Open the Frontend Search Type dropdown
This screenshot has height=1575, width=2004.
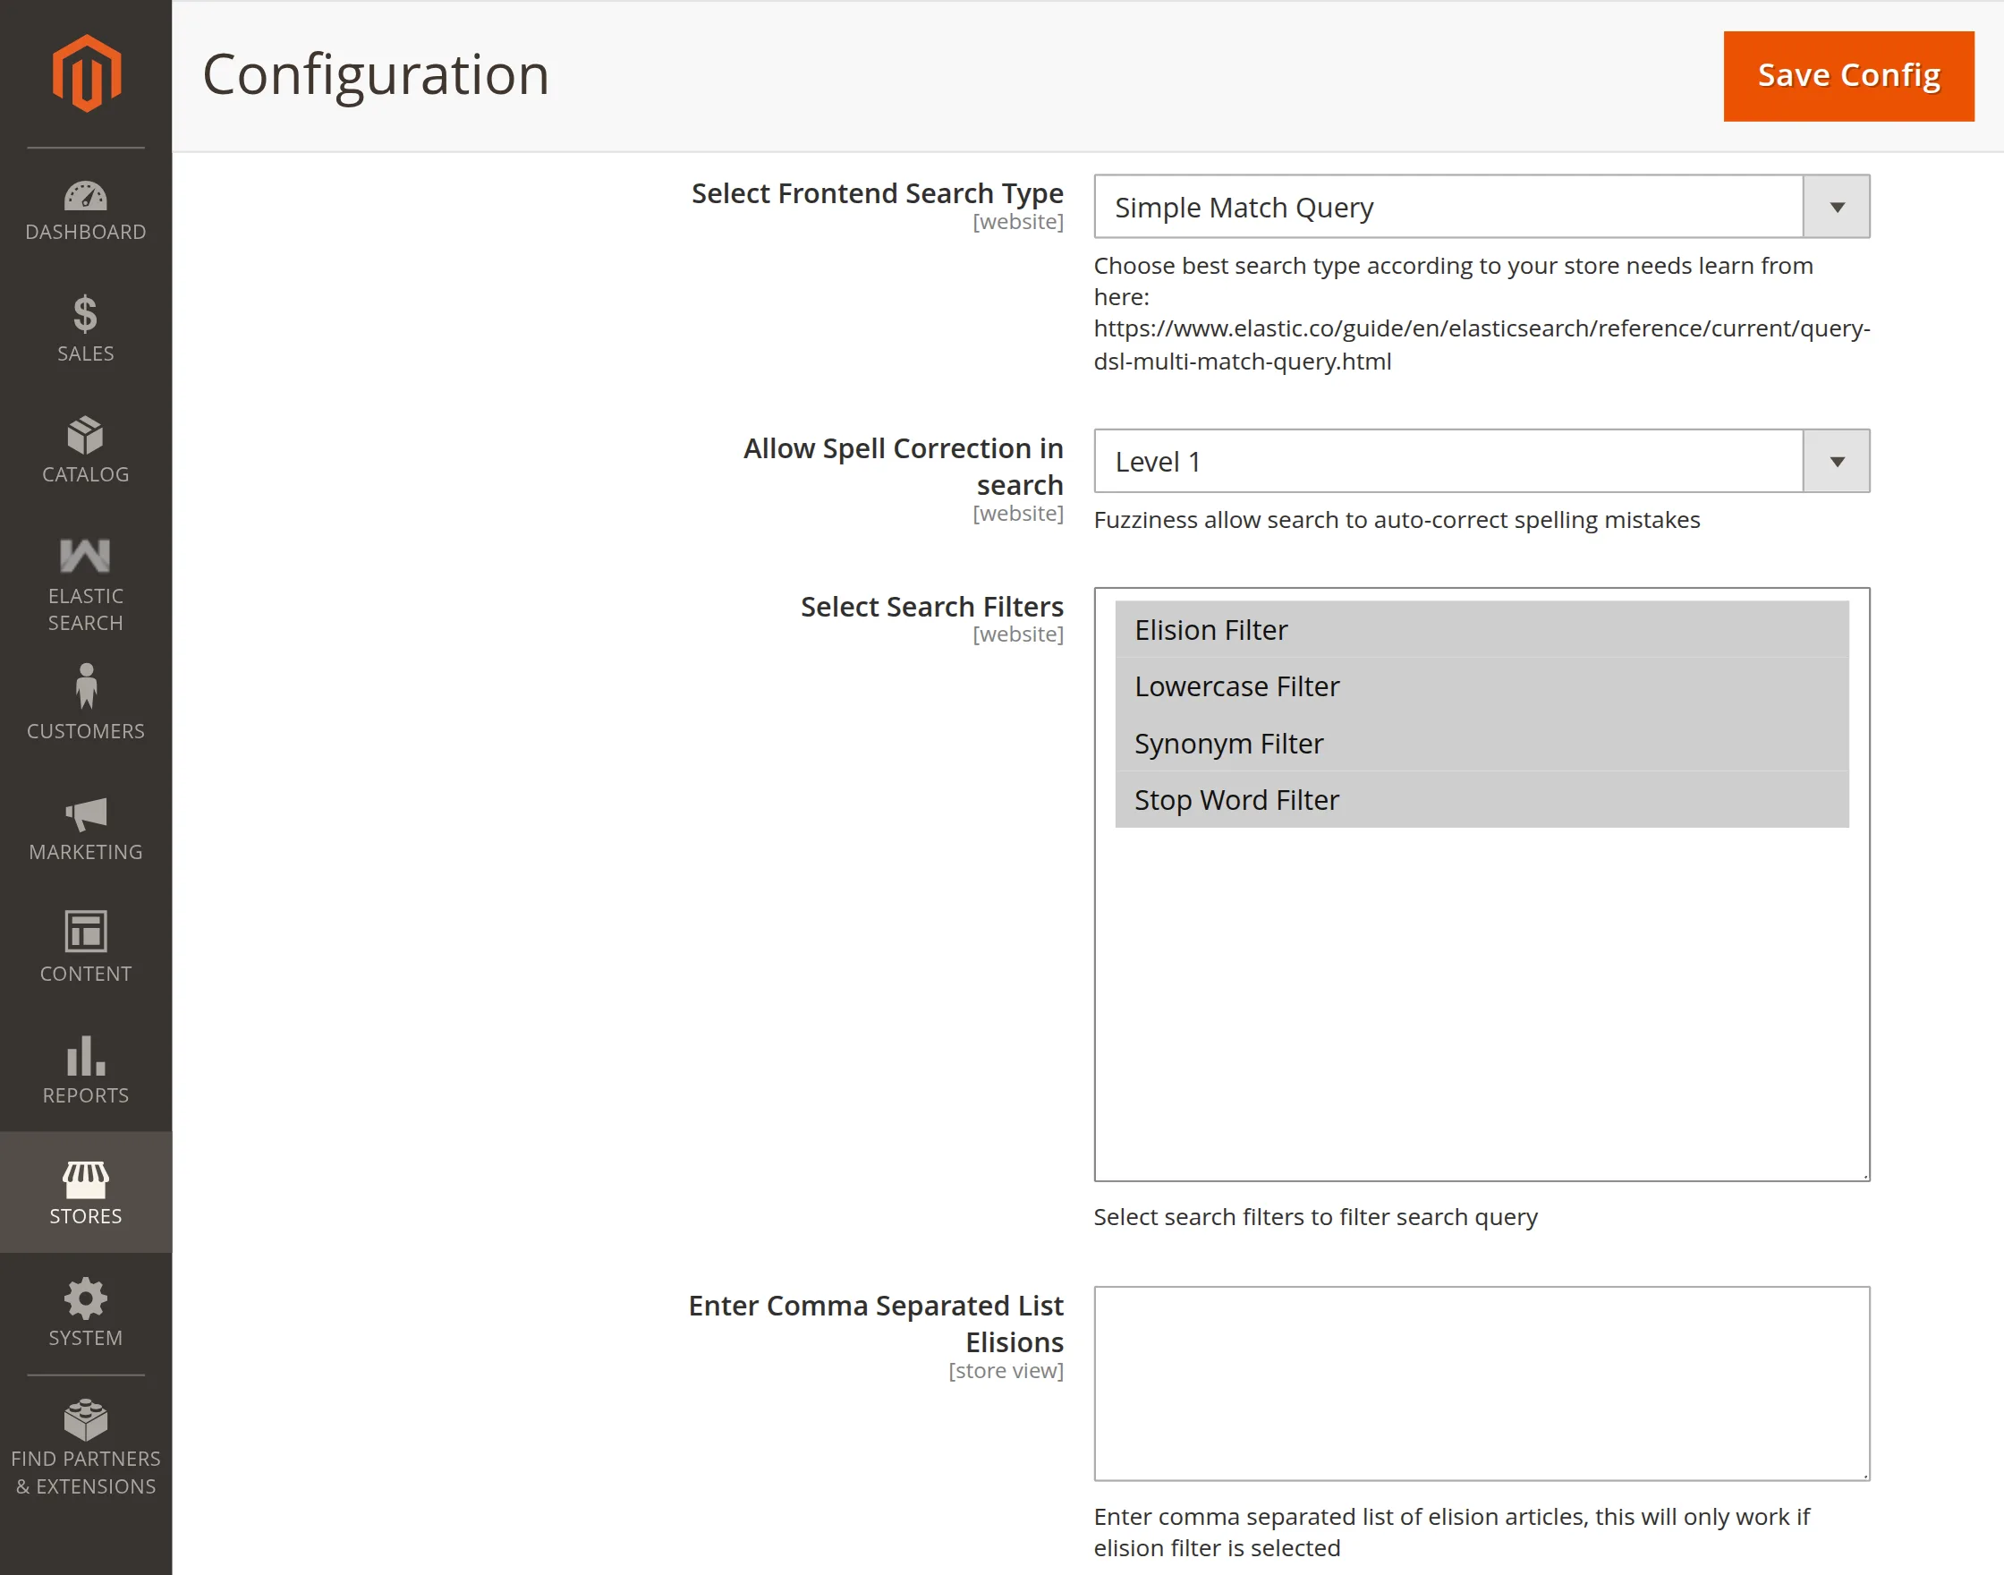pos(1482,207)
